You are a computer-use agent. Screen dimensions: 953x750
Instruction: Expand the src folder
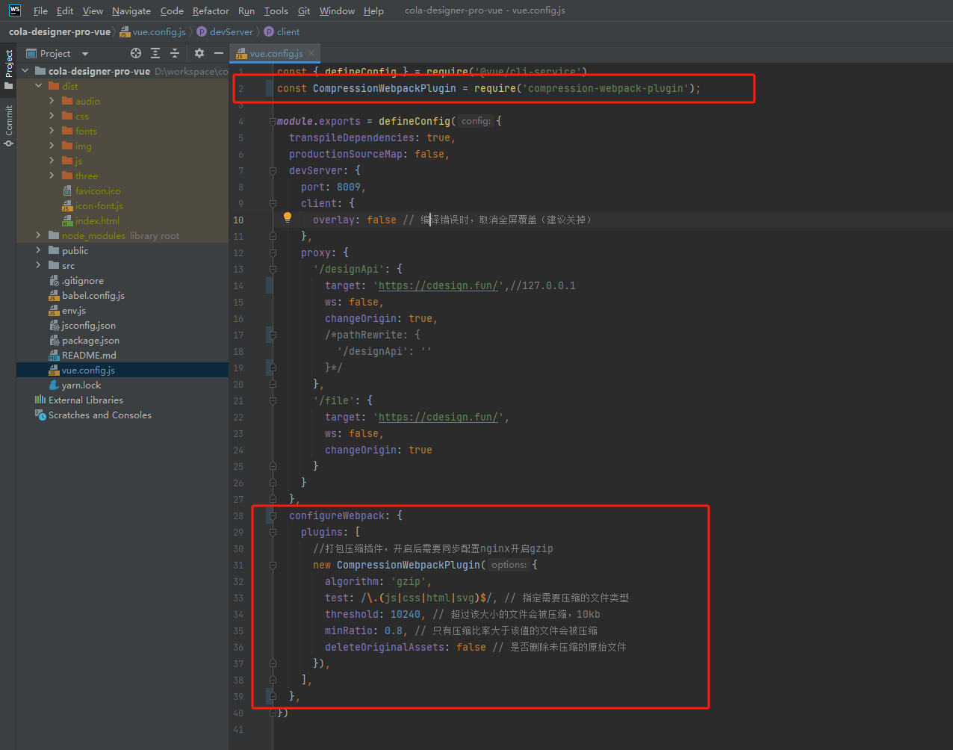(39, 265)
